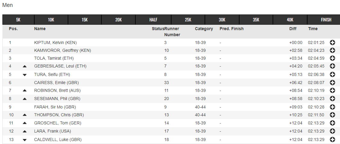This screenshot has height=144, width=340.
Task: Click plus icon beside Tamirat Tola's time
Action: pyautogui.click(x=332, y=58)
